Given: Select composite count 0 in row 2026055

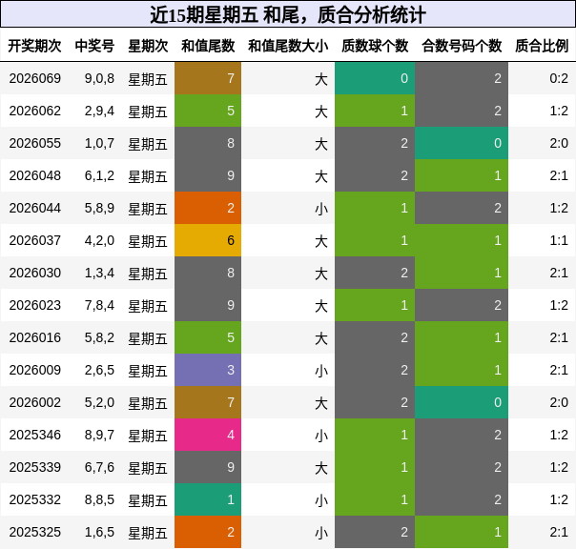Looking at the screenshot, I should (462, 143).
